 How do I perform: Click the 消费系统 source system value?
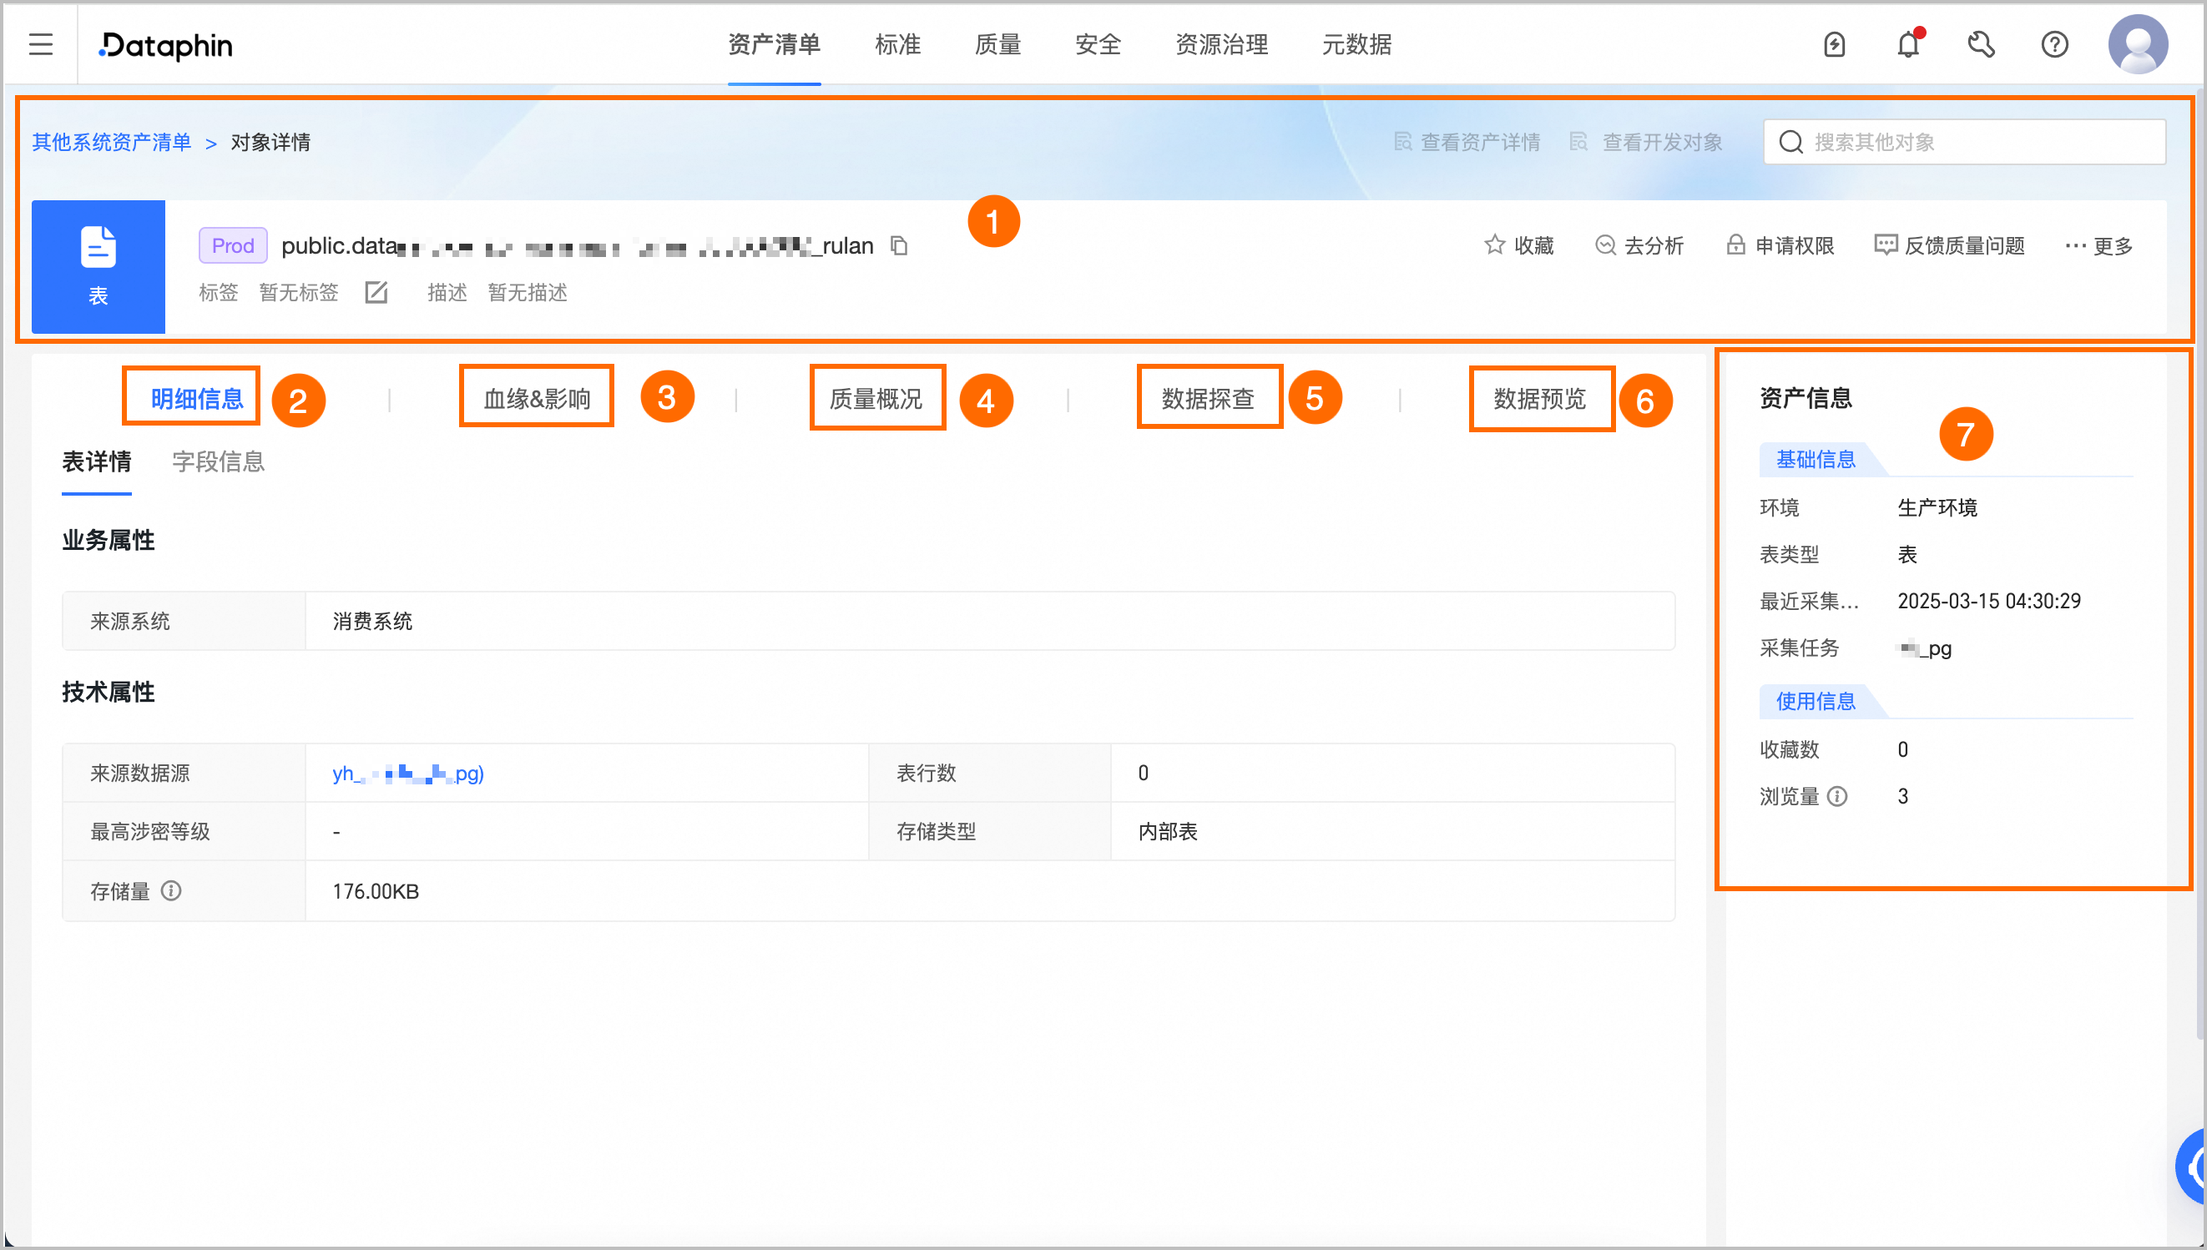pos(372,621)
